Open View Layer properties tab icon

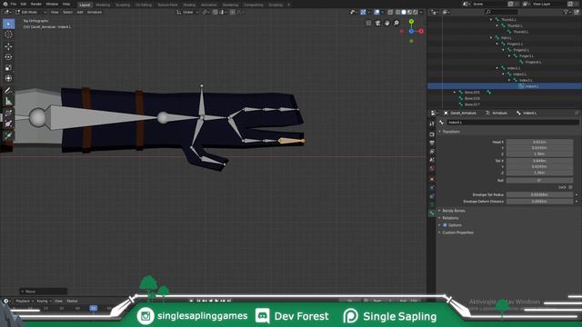coord(432,152)
